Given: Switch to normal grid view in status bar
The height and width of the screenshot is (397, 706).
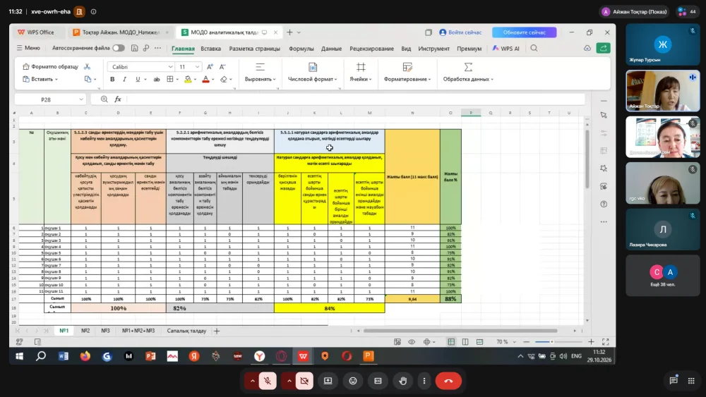Looking at the screenshot, I should pos(451,342).
